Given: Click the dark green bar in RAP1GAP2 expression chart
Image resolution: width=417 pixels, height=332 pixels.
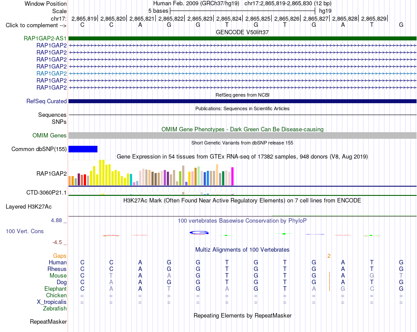Looking at the screenshot, I should (223, 178).
